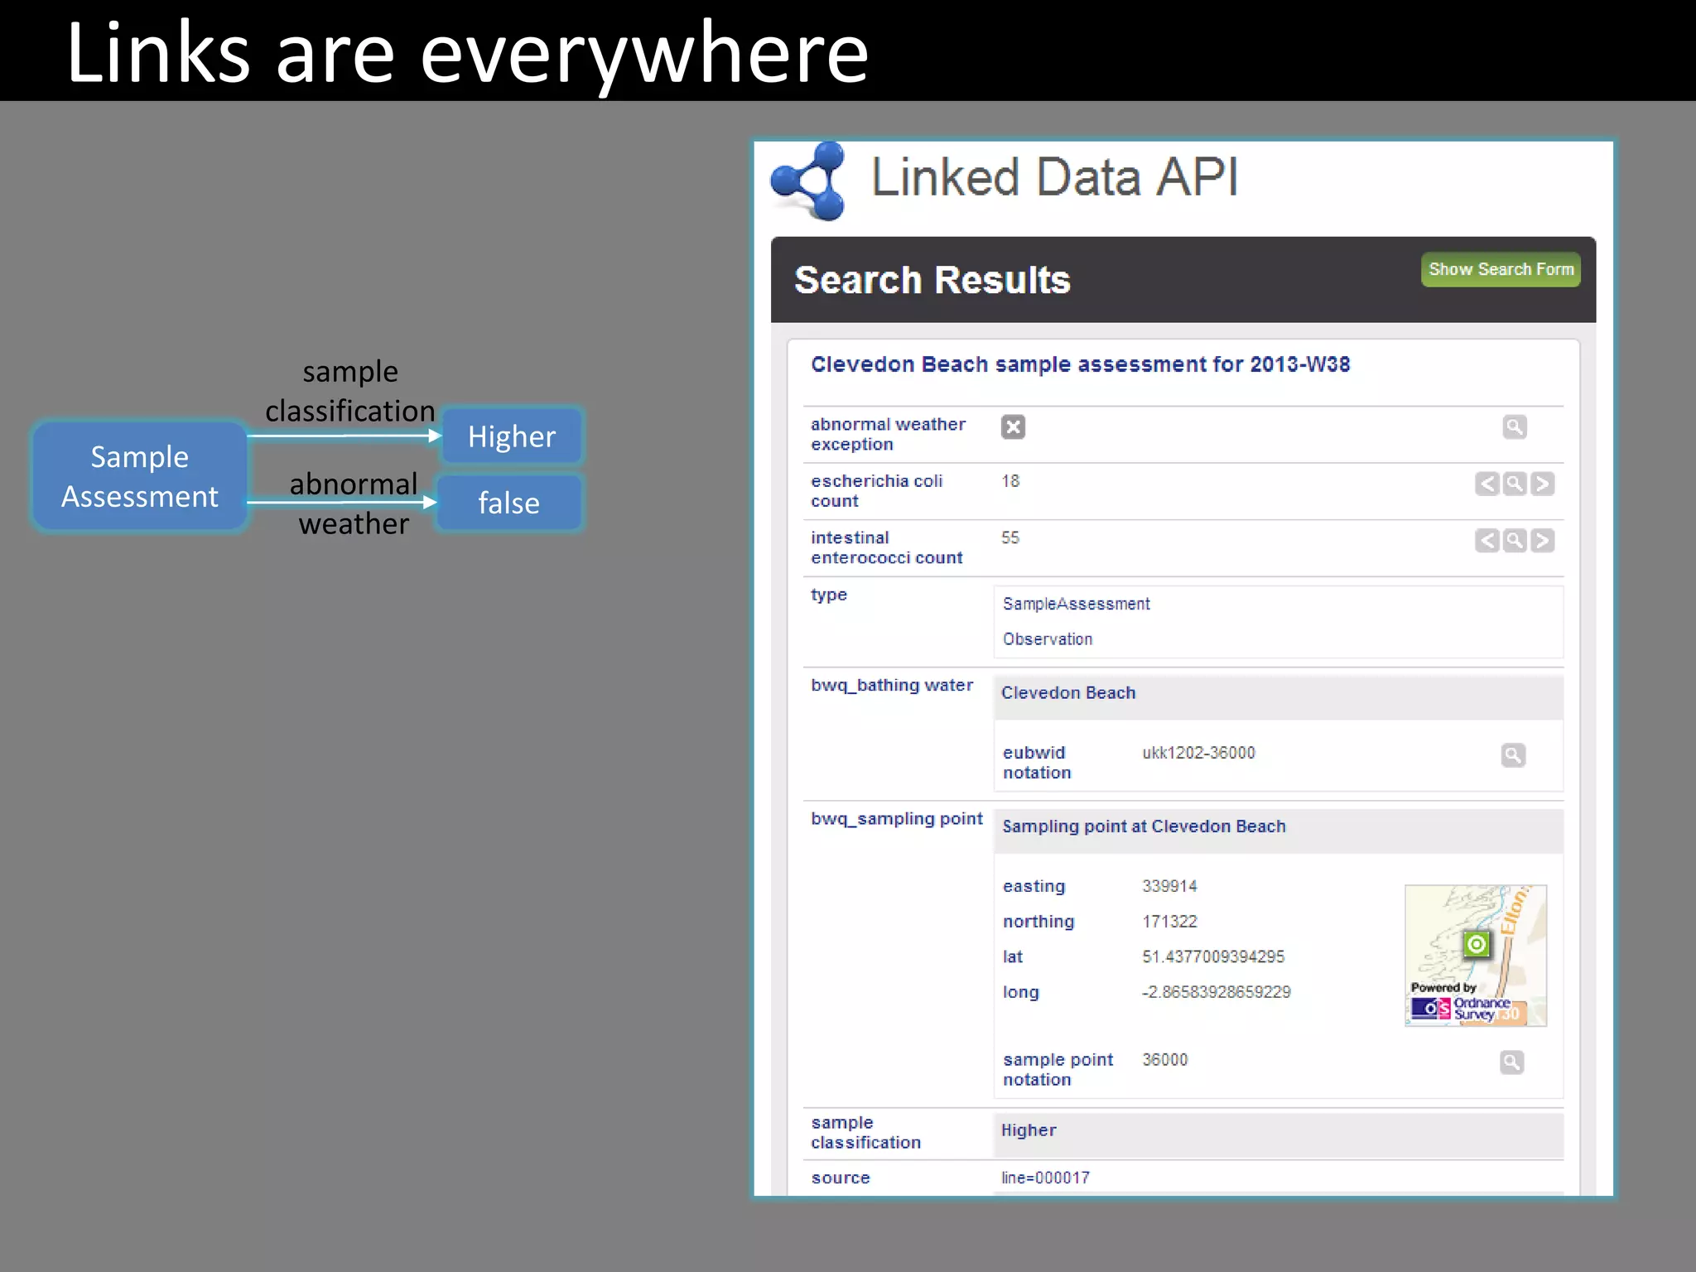Click the false icon for abnormal weather exception
The image size is (1696, 1272).
click(x=1013, y=426)
